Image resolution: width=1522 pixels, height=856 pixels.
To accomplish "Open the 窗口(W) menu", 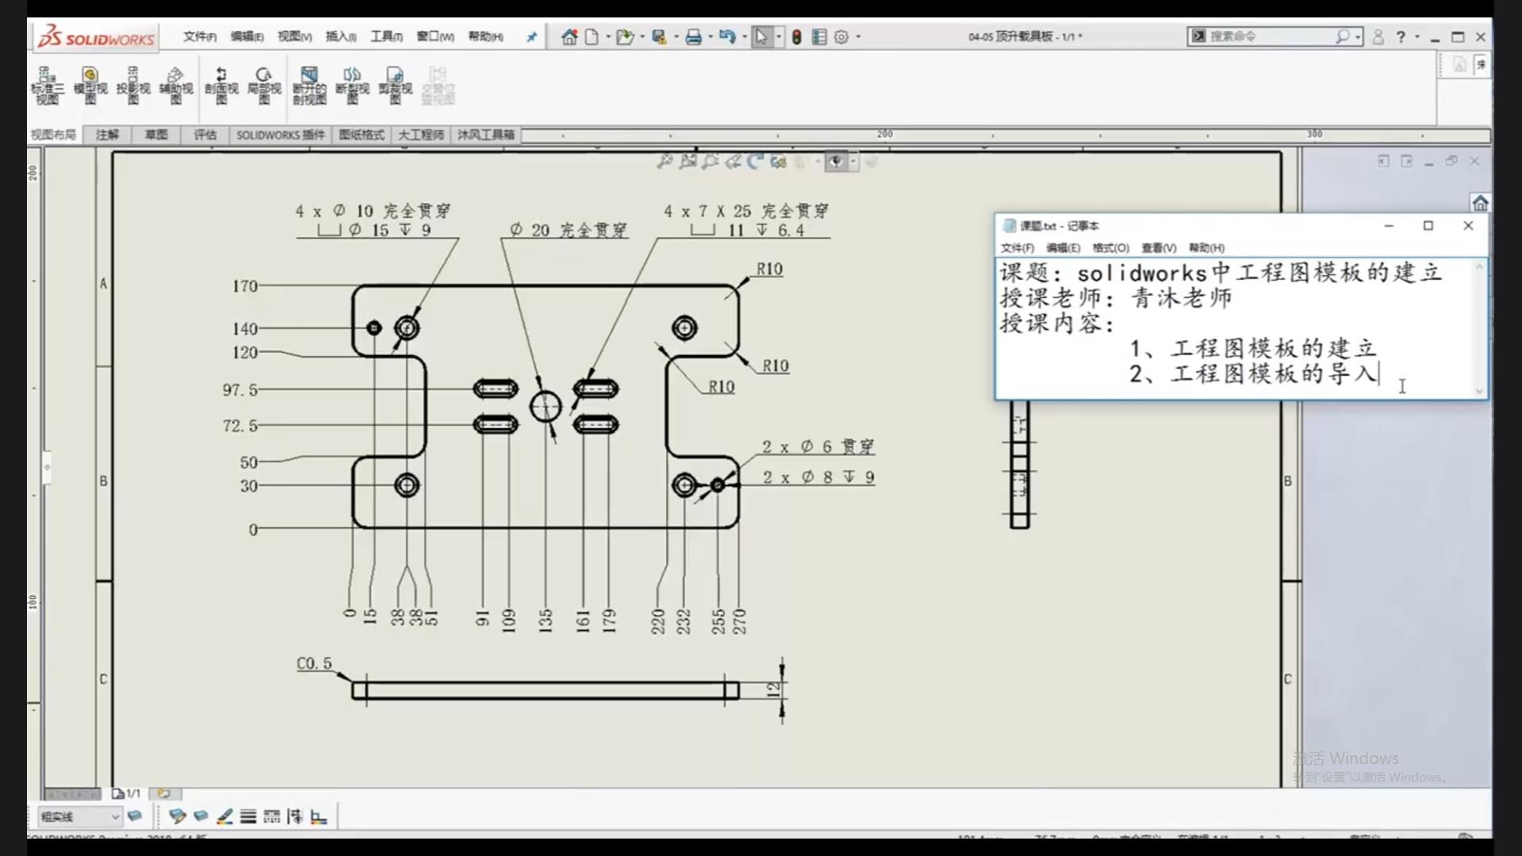I will [x=435, y=36].
